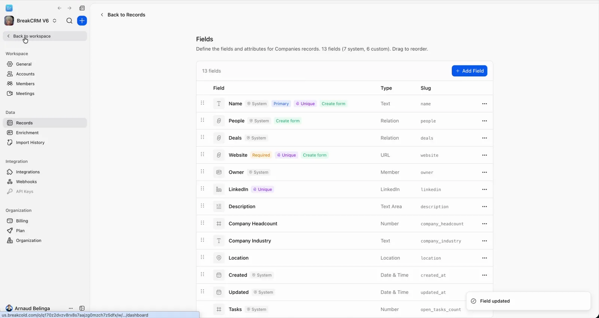Open API Keys page

[x=45, y=191]
